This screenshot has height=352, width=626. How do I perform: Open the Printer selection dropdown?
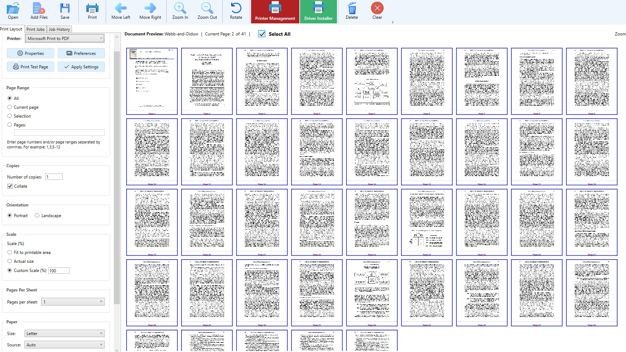coord(64,38)
